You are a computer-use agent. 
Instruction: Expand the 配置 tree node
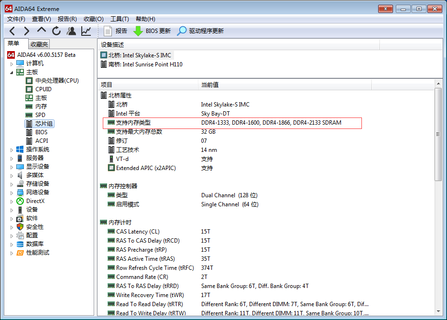click(x=11, y=236)
